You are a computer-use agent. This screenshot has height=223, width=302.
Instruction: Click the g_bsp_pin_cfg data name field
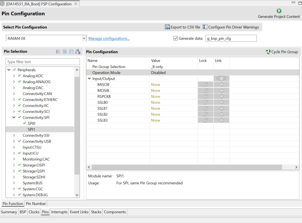[x=231, y=38]
